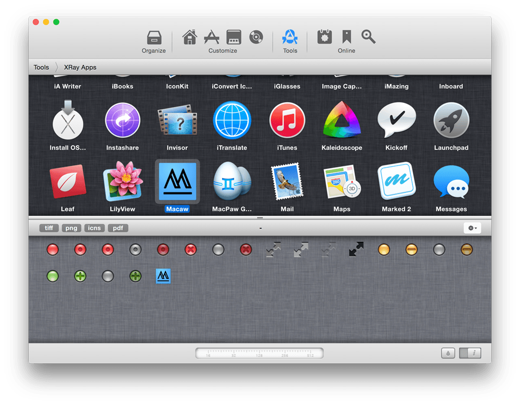Select the bright green plus resource image
Screen dimensions: 520x404
pos(80,276)
